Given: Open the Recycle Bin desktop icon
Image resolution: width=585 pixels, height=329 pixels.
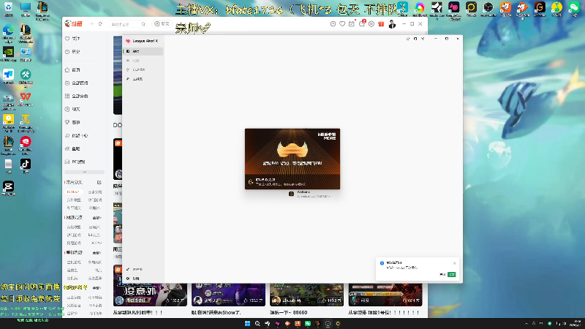Looking at the screenshot, I should click(x=8, y=9).
